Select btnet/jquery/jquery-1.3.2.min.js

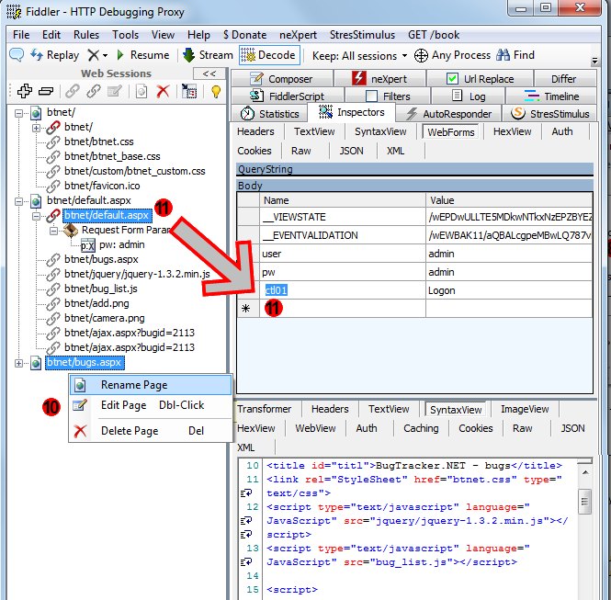click(x=137, y=274)
